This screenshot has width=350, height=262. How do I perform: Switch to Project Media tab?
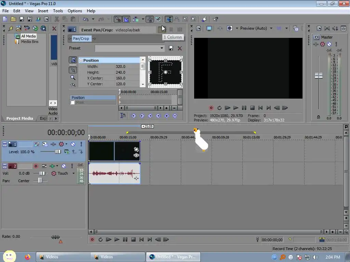pos(19,118)
